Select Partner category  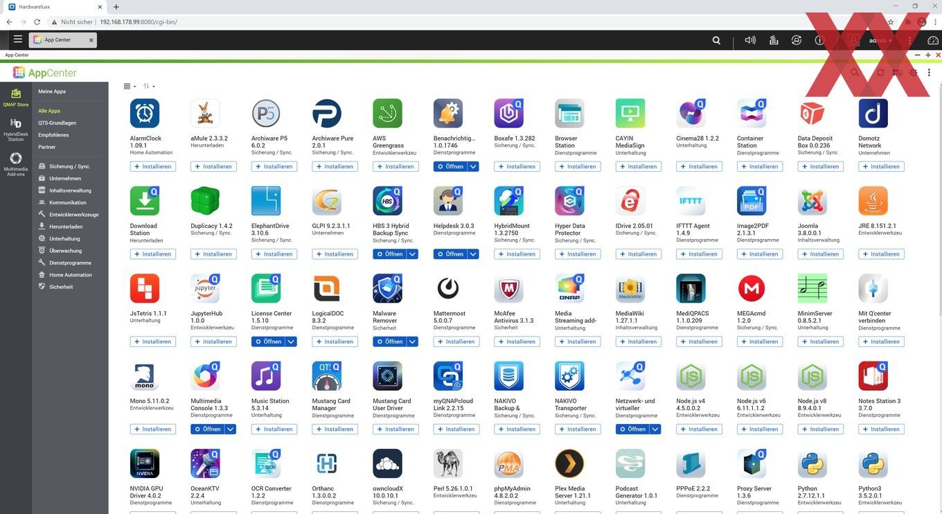(x=46, y=147)
